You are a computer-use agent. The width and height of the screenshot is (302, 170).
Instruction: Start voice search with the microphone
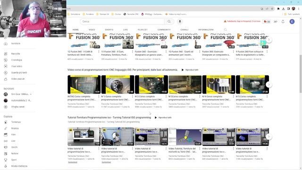click(180, 22)
